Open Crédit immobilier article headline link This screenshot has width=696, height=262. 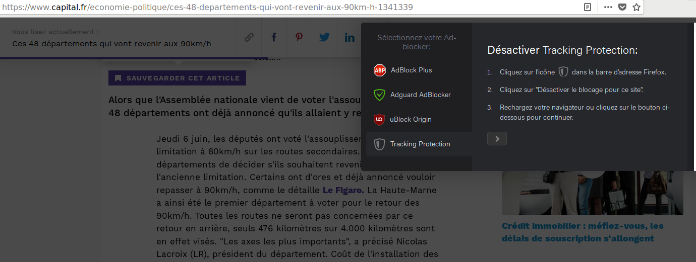pyautogui.click(x=583, y=232)
